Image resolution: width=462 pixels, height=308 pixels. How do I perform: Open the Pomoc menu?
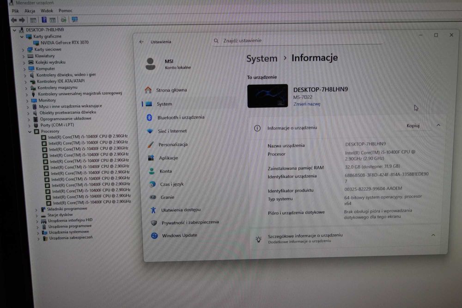(66, 11)
